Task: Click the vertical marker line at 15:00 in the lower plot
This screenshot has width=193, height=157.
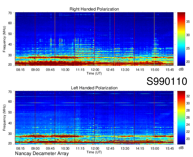Action: point(154,118)
